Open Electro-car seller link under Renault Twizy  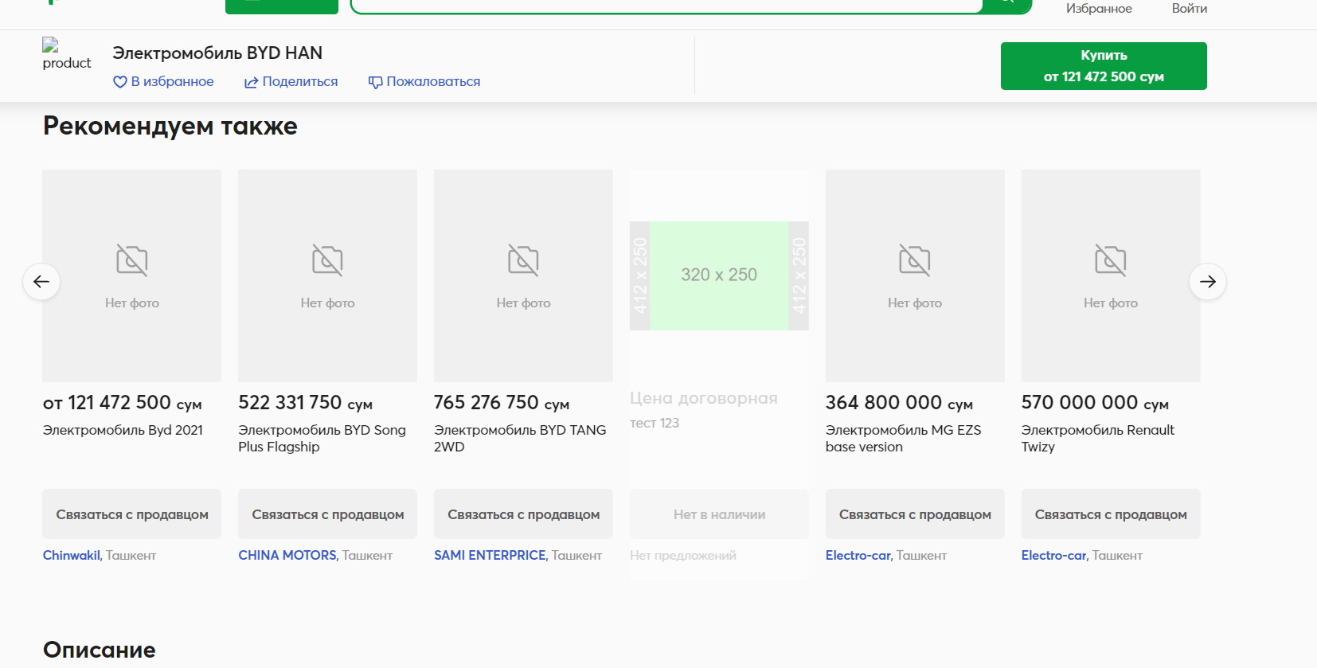[1054, 556]
